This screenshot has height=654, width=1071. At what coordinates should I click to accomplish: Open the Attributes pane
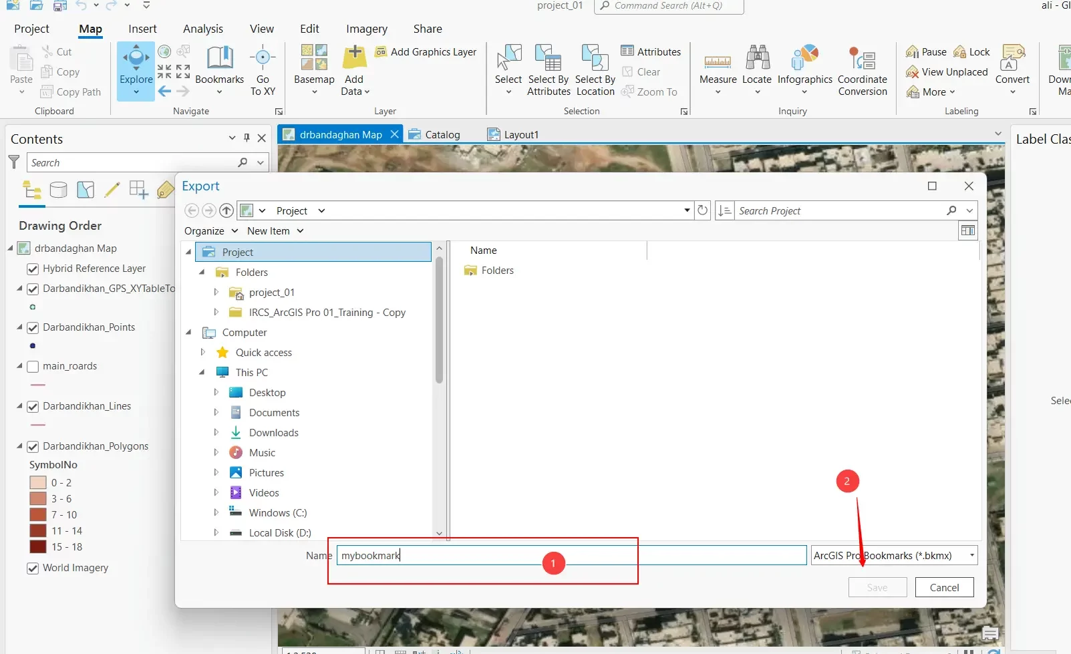click(x=651, y=51)
